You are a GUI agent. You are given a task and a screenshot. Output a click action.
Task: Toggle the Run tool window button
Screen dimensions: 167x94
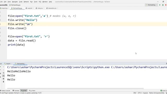point(24,91)
